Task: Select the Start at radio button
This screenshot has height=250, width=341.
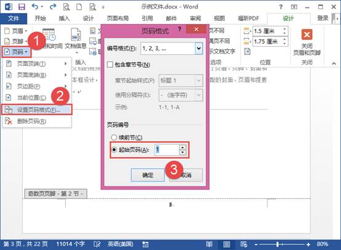Action: [114, 150]
